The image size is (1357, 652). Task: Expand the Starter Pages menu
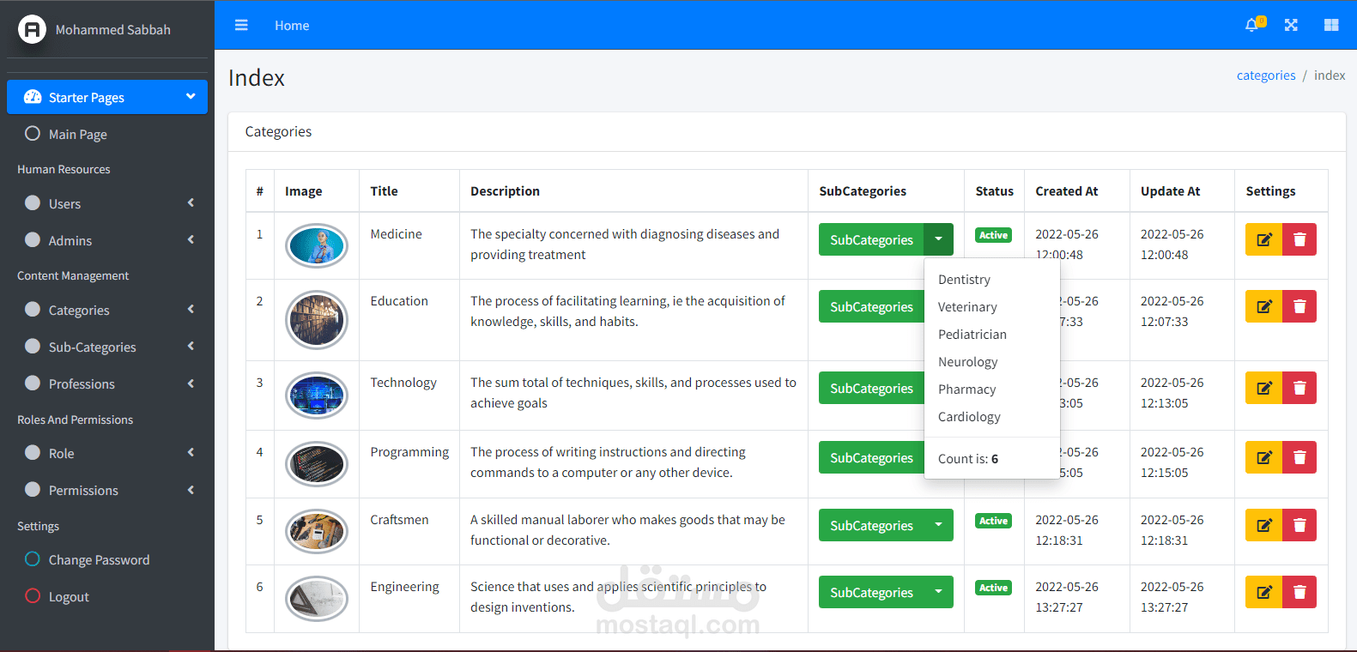[x=107, y=97]
